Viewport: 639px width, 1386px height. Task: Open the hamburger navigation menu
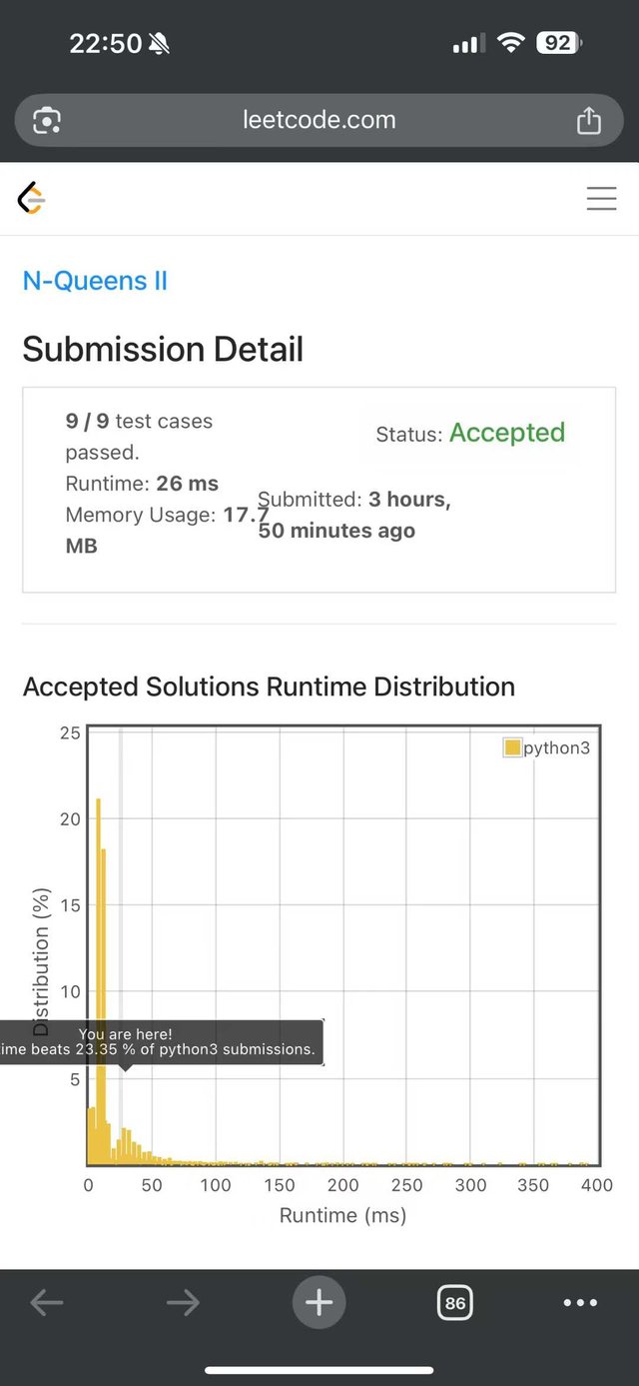point(601,199)
